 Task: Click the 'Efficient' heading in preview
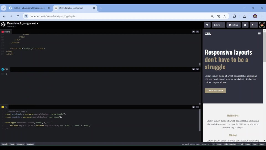[x=232, y=135]
